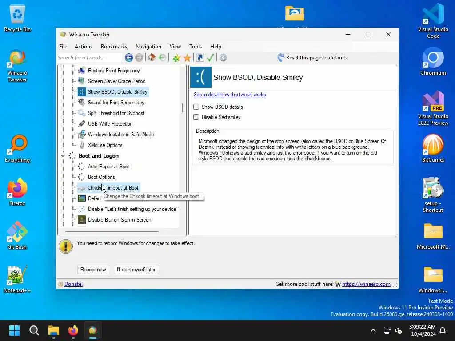Tick the Disable Sad smiley checkbox

coord(196,117)
